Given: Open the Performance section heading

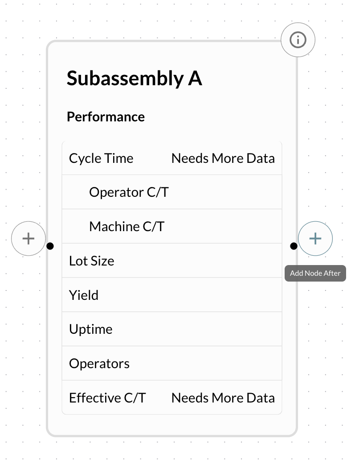Looking at the screenshot, I should [106, 116].
